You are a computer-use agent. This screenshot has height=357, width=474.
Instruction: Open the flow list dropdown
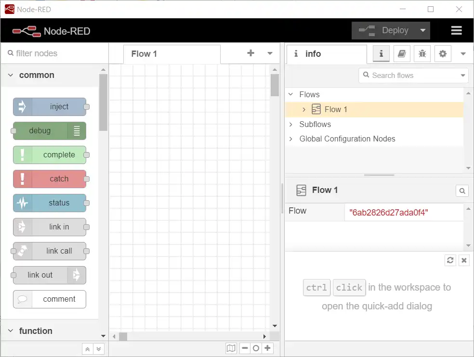coord(270,53)
